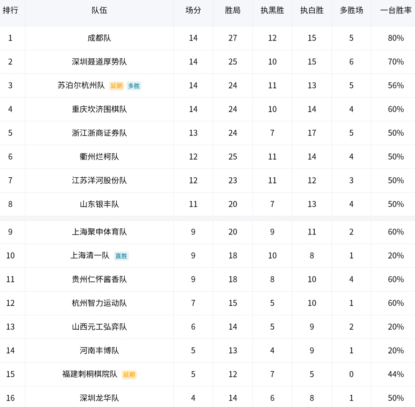Viewport: 415px width, 407px height.
Task: Open the 衢州烂柯队 team entry
Action: (99, 157)
